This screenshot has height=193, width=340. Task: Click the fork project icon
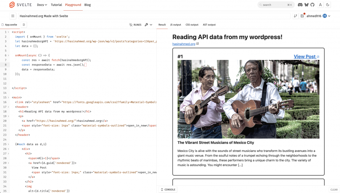[295, 16]
